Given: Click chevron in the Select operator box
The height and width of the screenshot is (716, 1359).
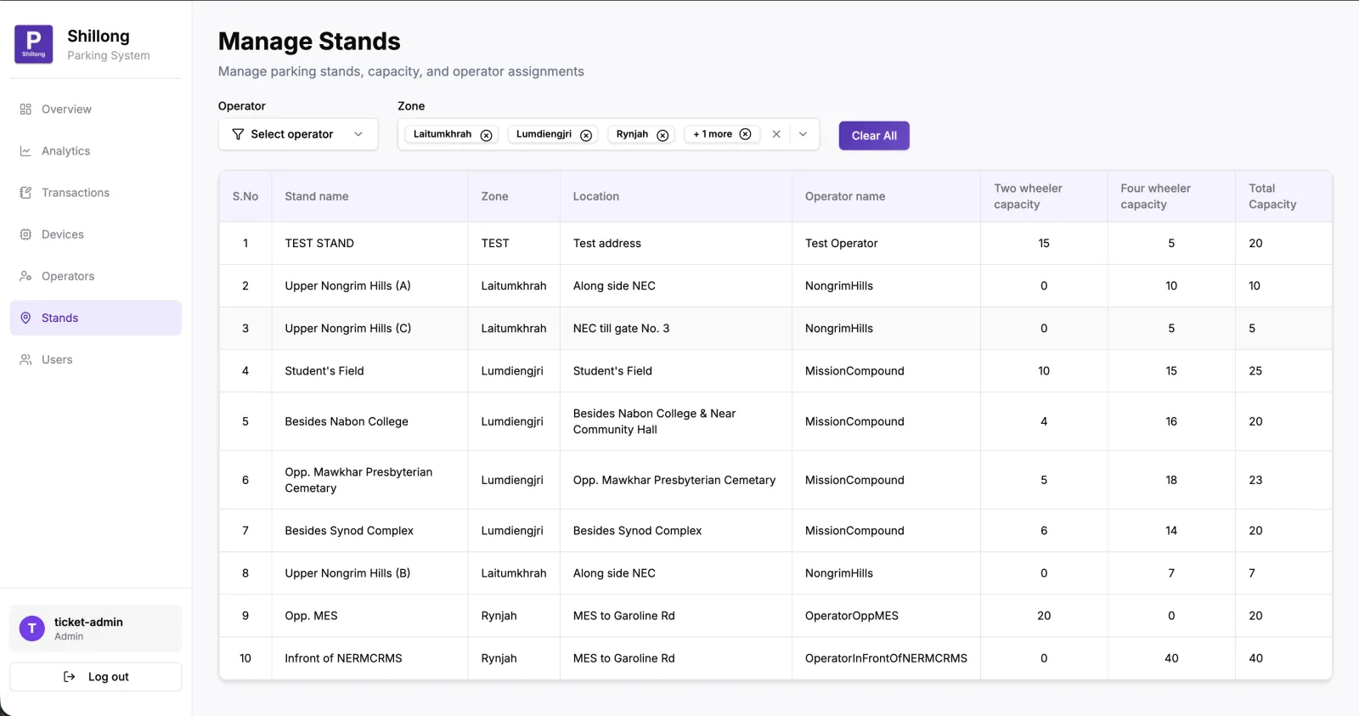Looking at the screenshot, I should coord(358,134).
